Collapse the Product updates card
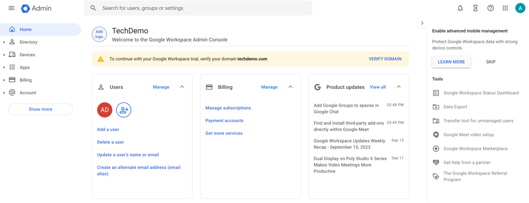This screenshot has height=203, width=529. point(399,87)
